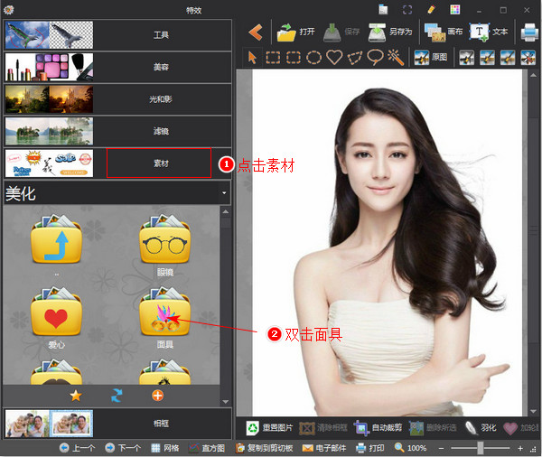The width and height of the screenshot is (542, 457).
Task: Click the blue refresh arrows icon
Action: tap(117, 396)
